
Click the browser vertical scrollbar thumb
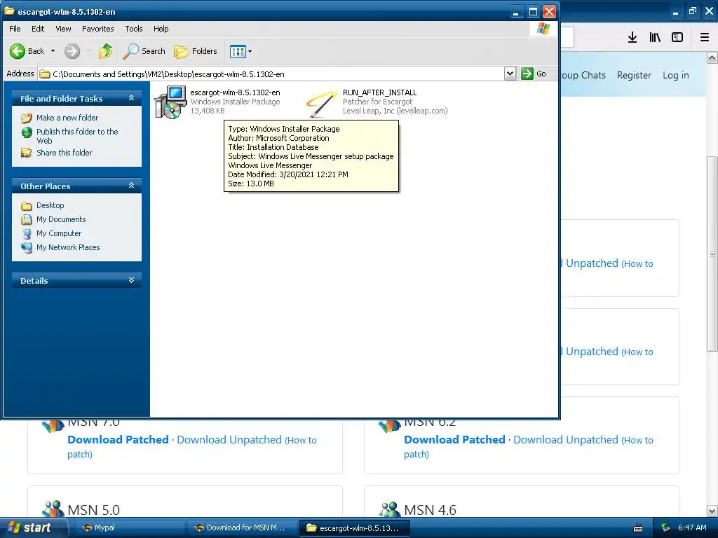[712, 254]
